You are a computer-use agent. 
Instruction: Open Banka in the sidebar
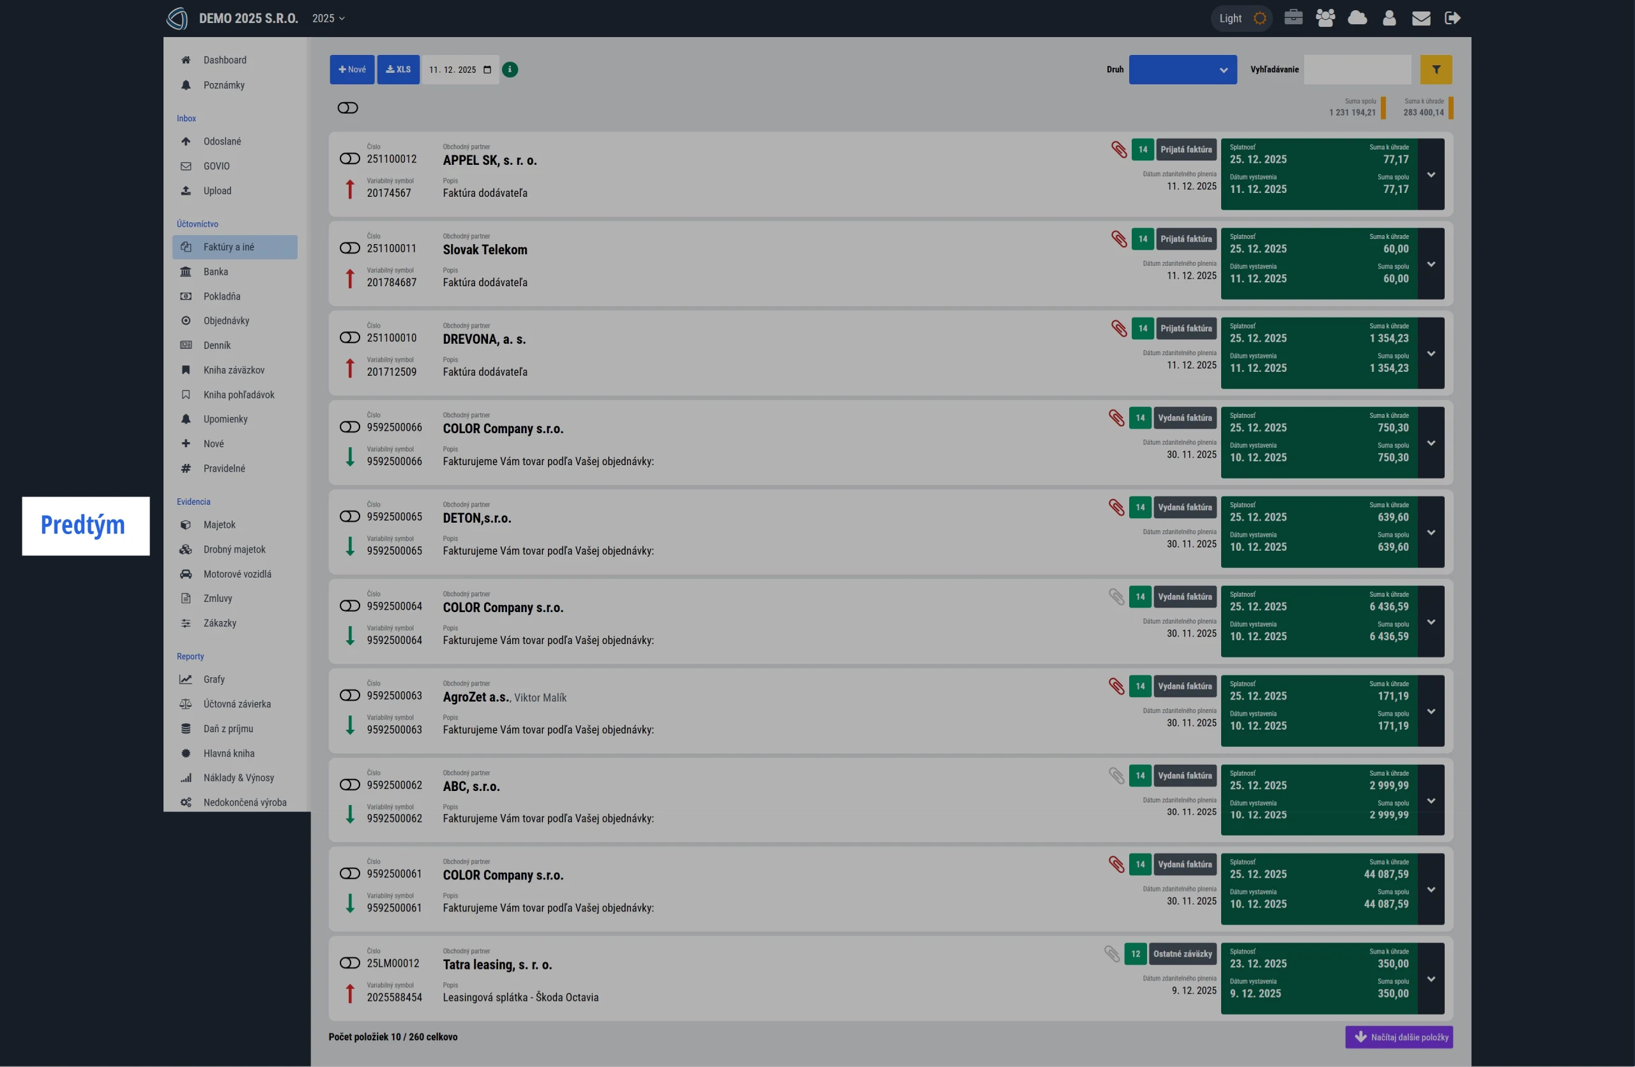tap(216, 272)
